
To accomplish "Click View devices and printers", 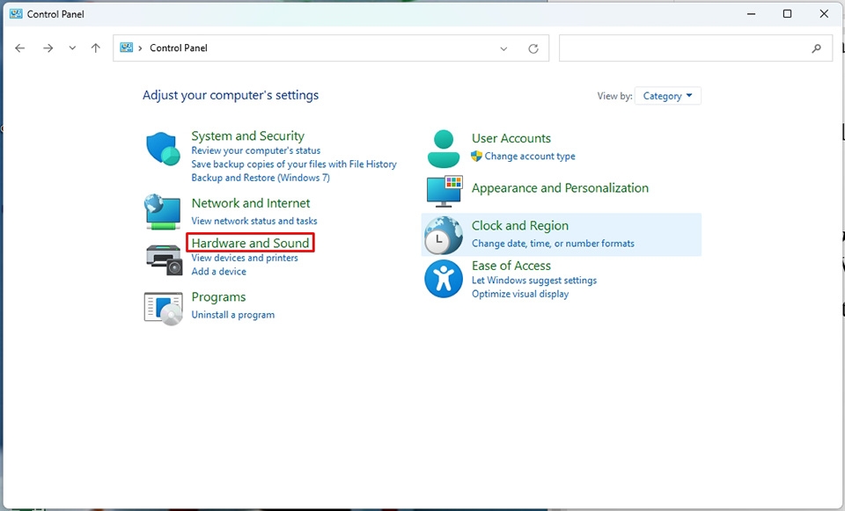I will tap(245, 258).
